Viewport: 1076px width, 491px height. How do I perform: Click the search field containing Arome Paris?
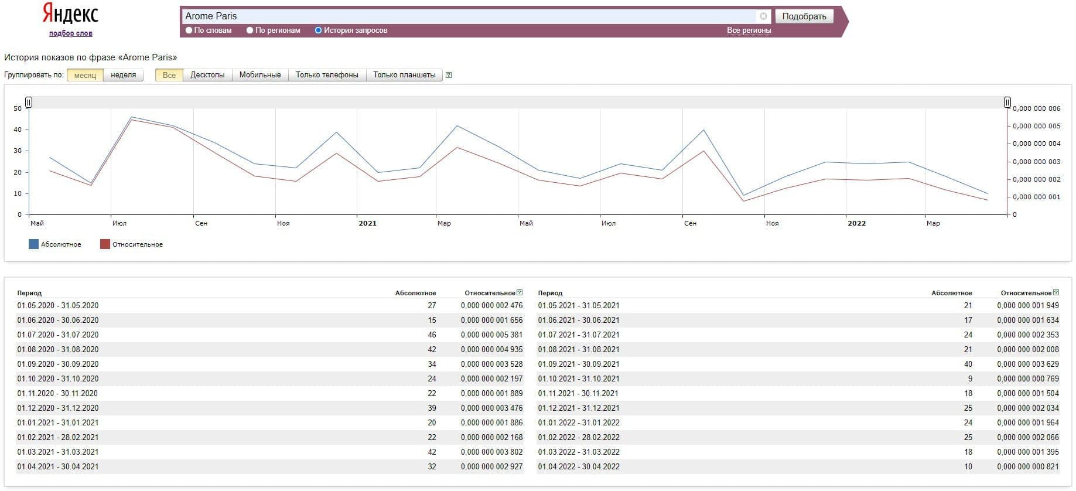[469, 16]
